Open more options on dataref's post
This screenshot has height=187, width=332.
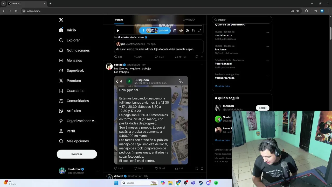(x=202, y=176)
